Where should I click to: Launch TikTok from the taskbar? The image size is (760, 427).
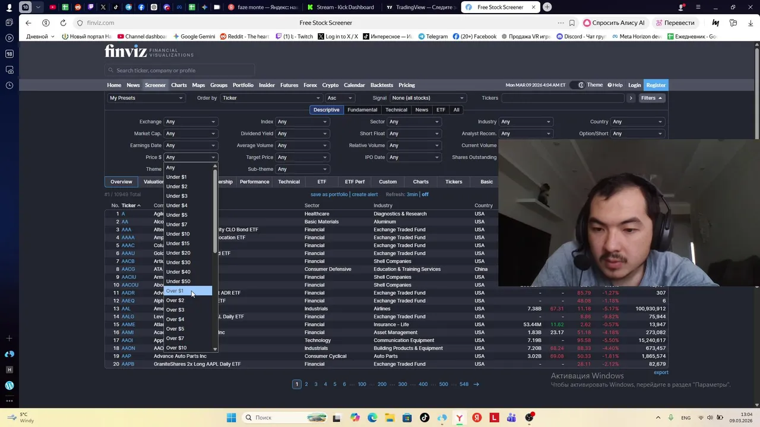[x=425, y=418]
